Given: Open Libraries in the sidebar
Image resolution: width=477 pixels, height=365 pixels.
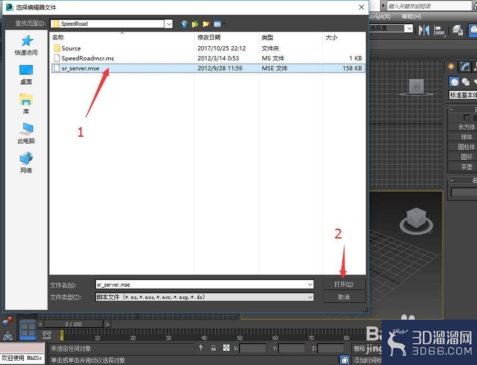Looking at the screenshot, I should pos(26,104).
